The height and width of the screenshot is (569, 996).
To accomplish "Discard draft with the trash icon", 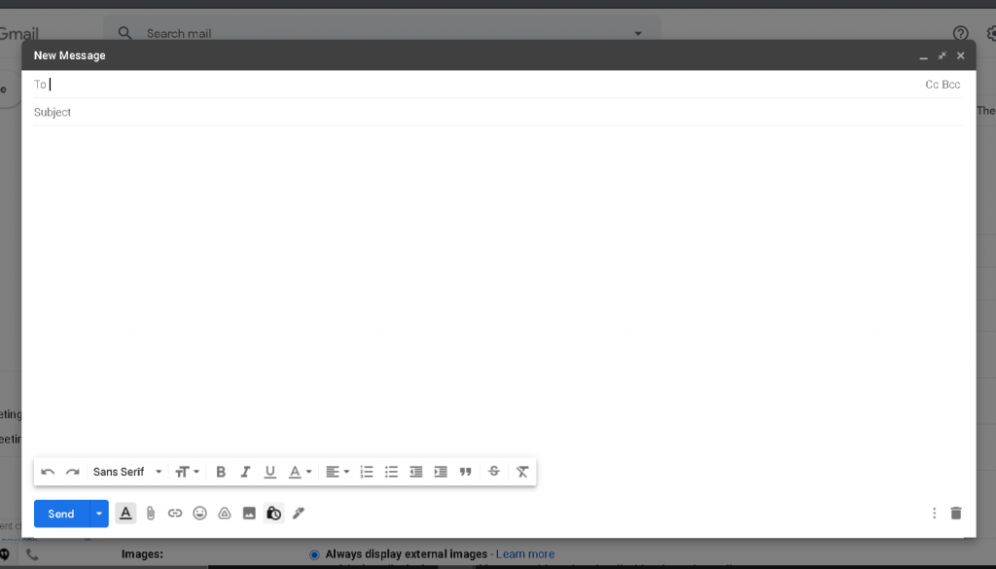I will click(955, 514).
